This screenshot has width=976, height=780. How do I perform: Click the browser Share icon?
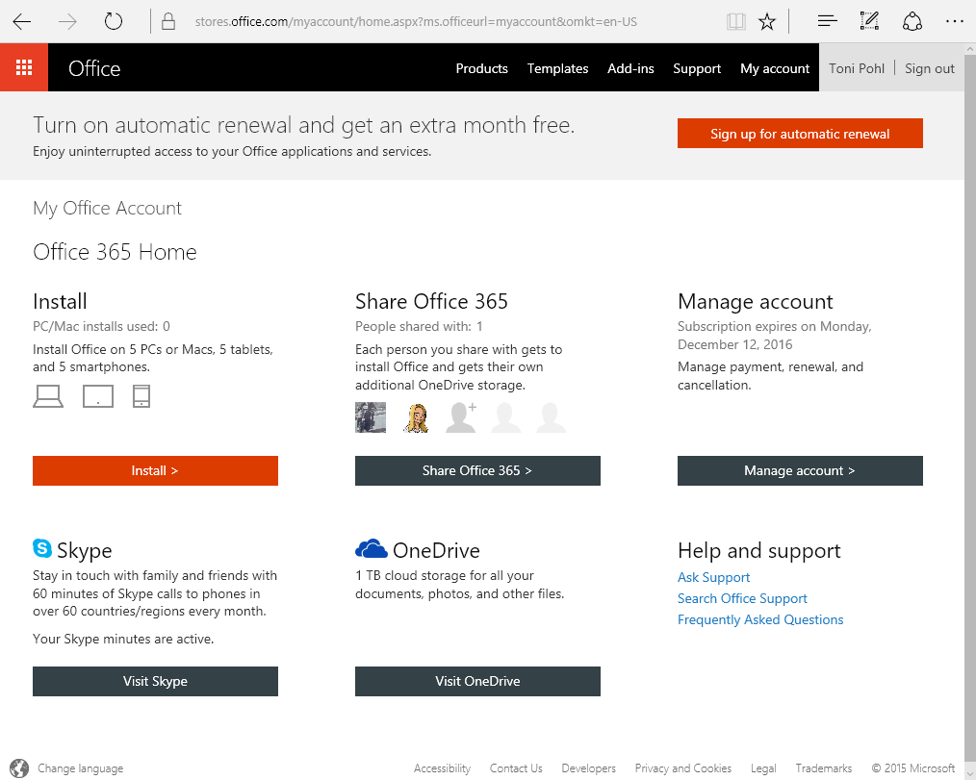pos(912,21)
